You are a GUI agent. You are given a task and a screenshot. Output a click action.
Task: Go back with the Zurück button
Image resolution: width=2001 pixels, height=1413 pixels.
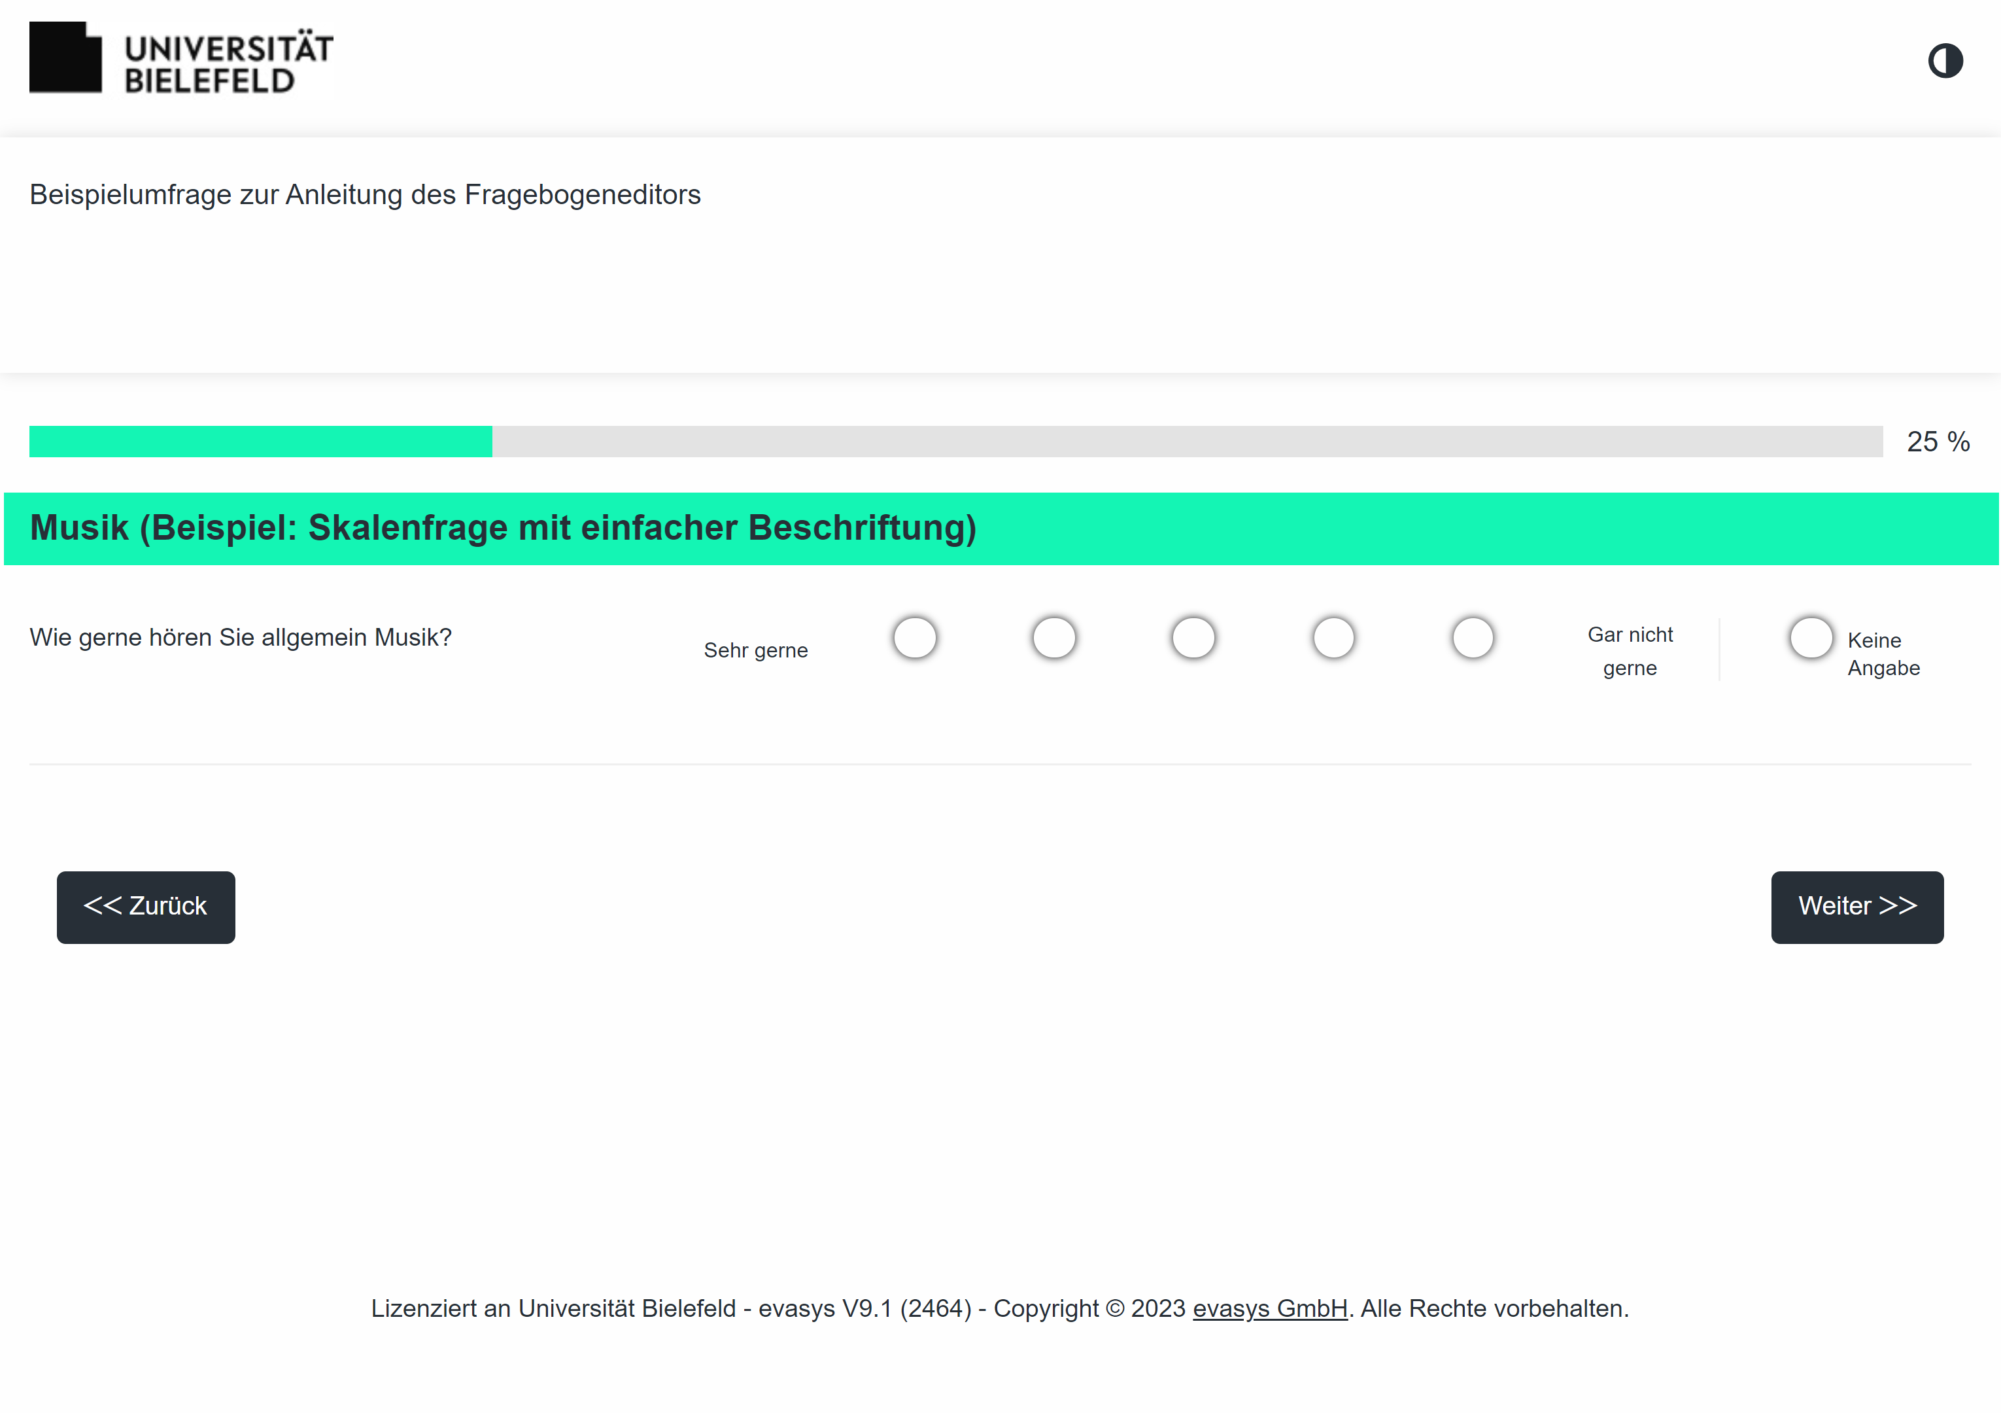tap(146, 907)
